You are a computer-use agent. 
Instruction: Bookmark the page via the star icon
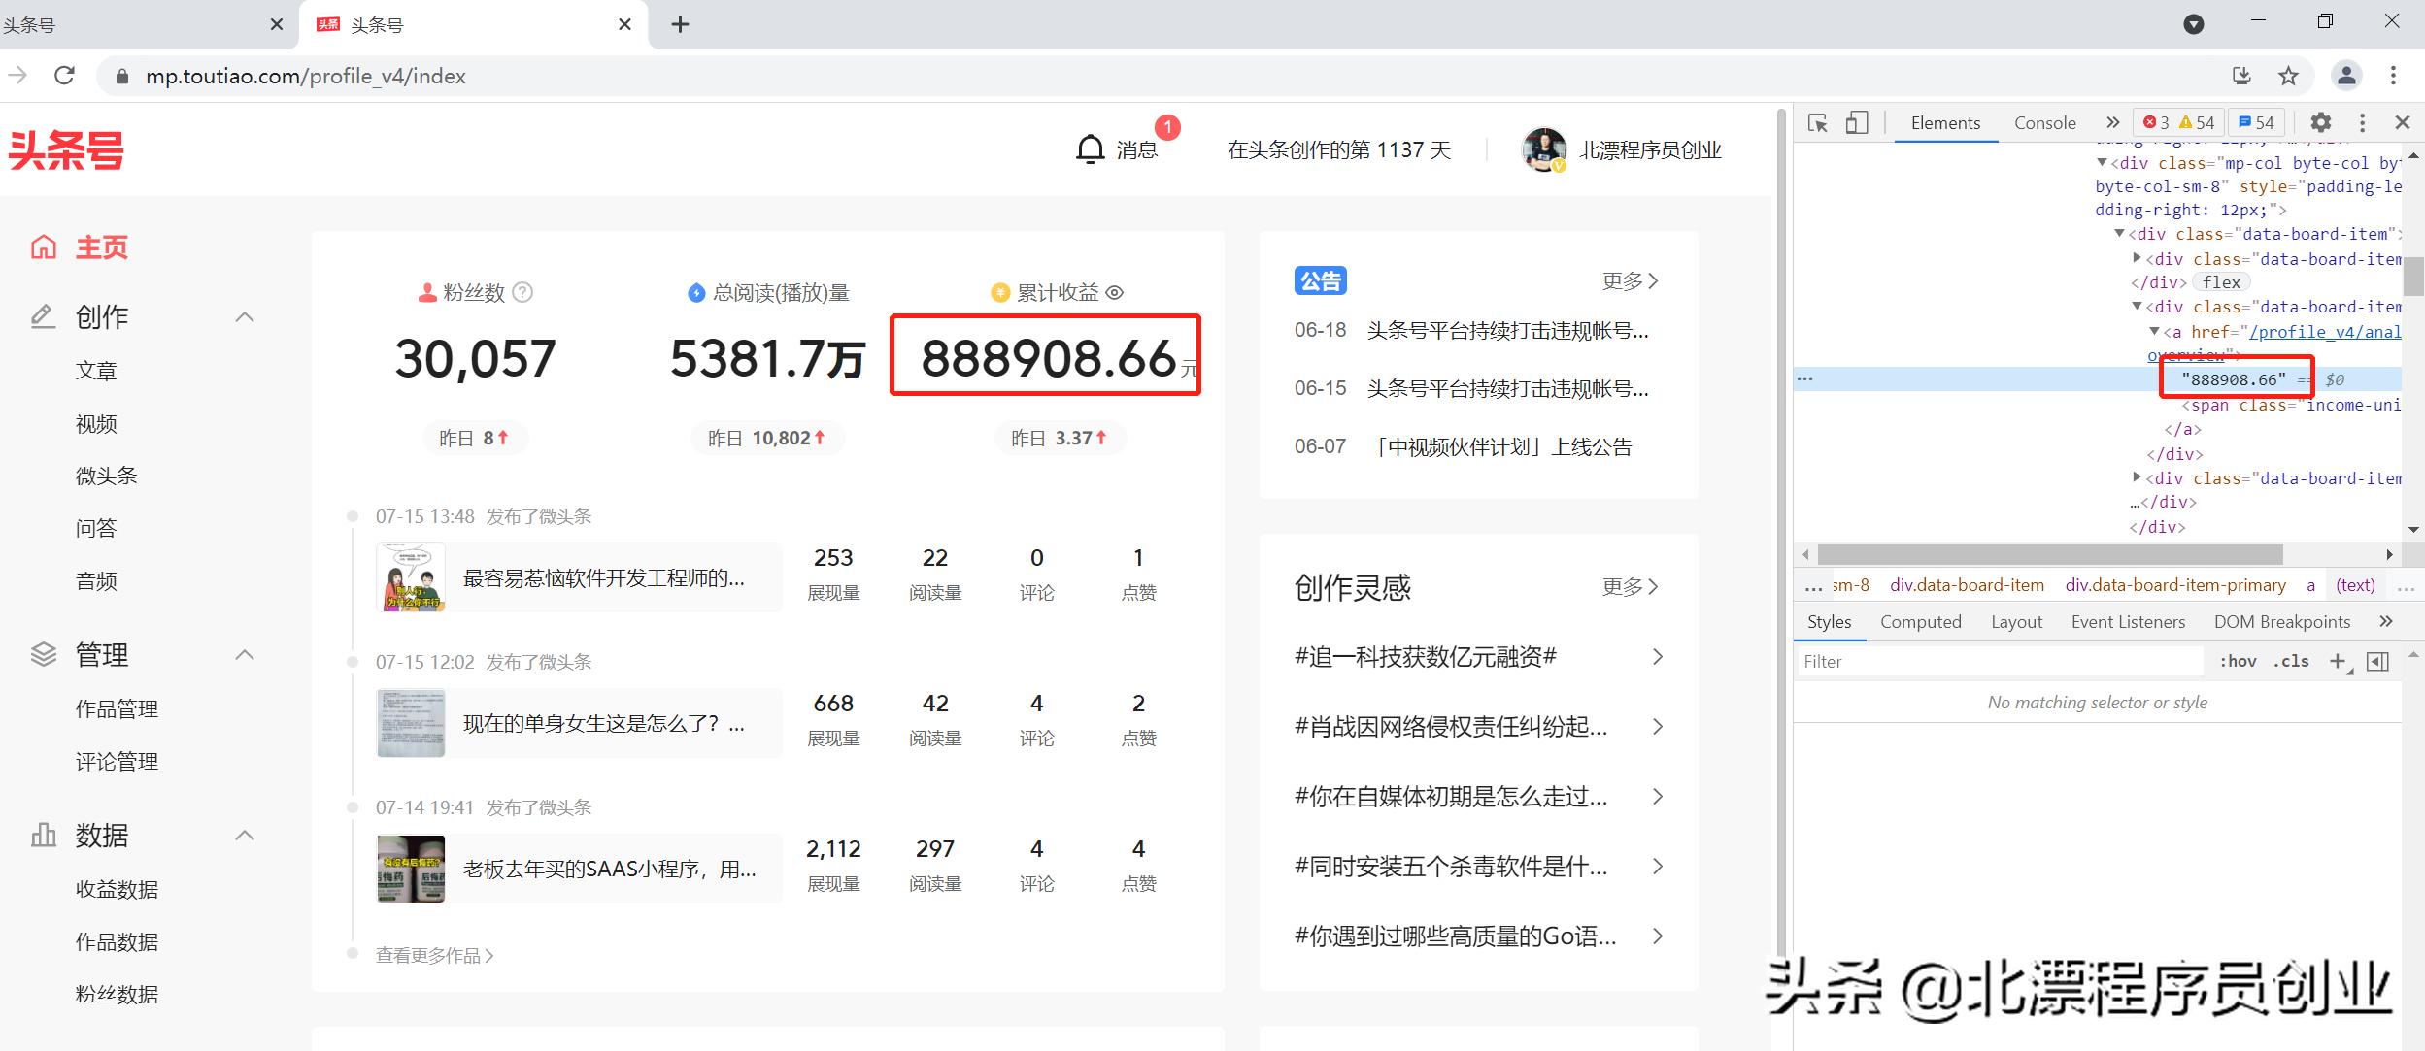pos(2287,76)
